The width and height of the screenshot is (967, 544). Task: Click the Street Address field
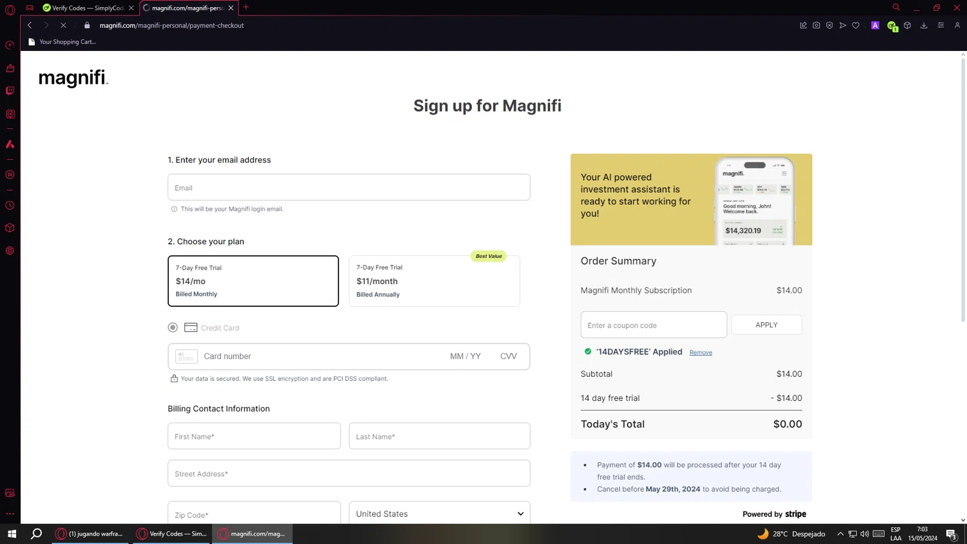pos(349,473)
